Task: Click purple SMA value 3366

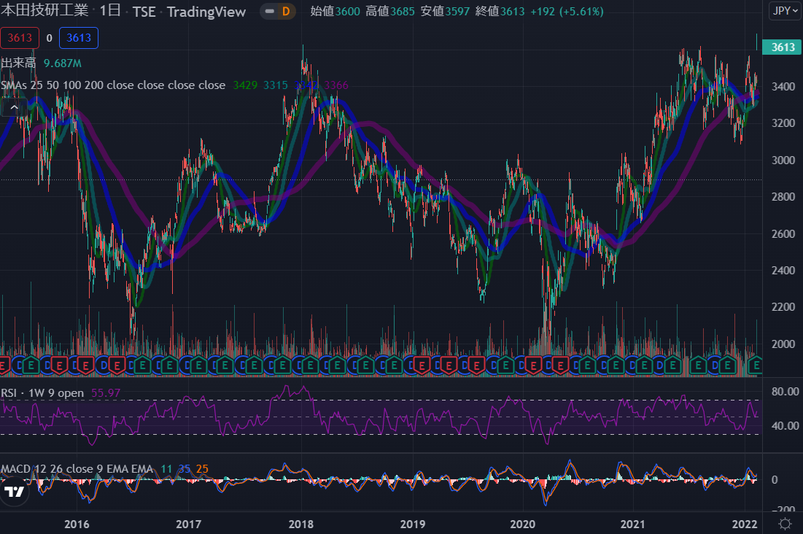Action: coord(336,85)
